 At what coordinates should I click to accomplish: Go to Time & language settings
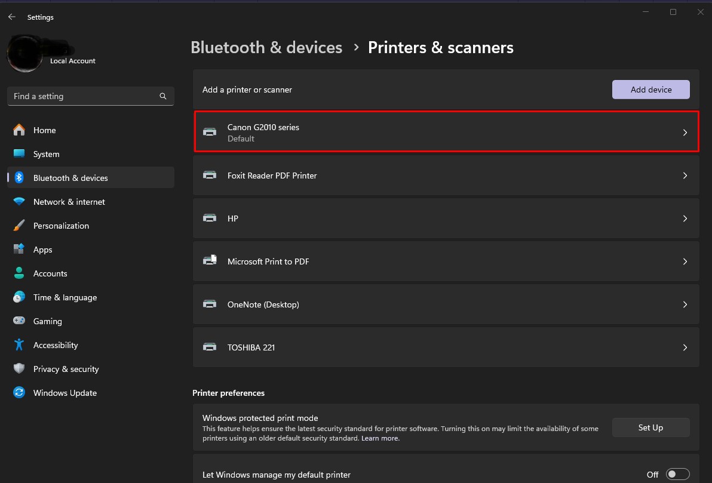[x=91, y=297]
